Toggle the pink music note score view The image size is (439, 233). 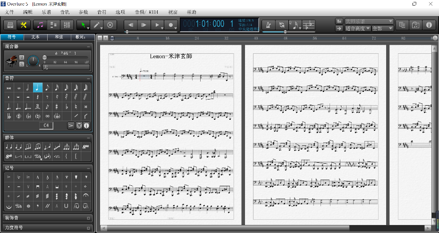click(40, 25)
